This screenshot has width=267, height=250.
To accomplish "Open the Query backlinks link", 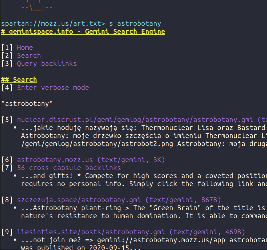I will pyautogui.click(x=47, y=64).
